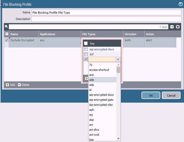The height and width of the screenshot is (142, 184).
Task: Click the search magnifier icon
Action: point(7,27)
